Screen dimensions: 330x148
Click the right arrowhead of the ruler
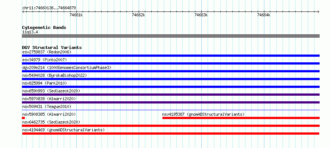point(319,11)
